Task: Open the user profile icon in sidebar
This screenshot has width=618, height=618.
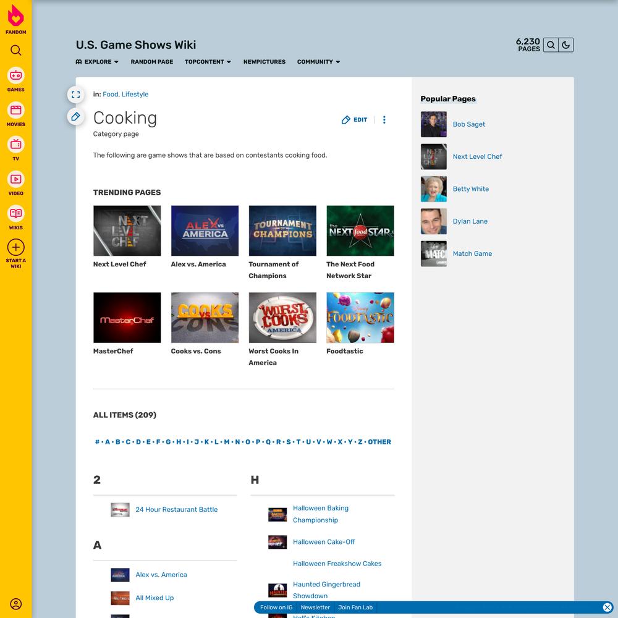Action: pos(16,604)
